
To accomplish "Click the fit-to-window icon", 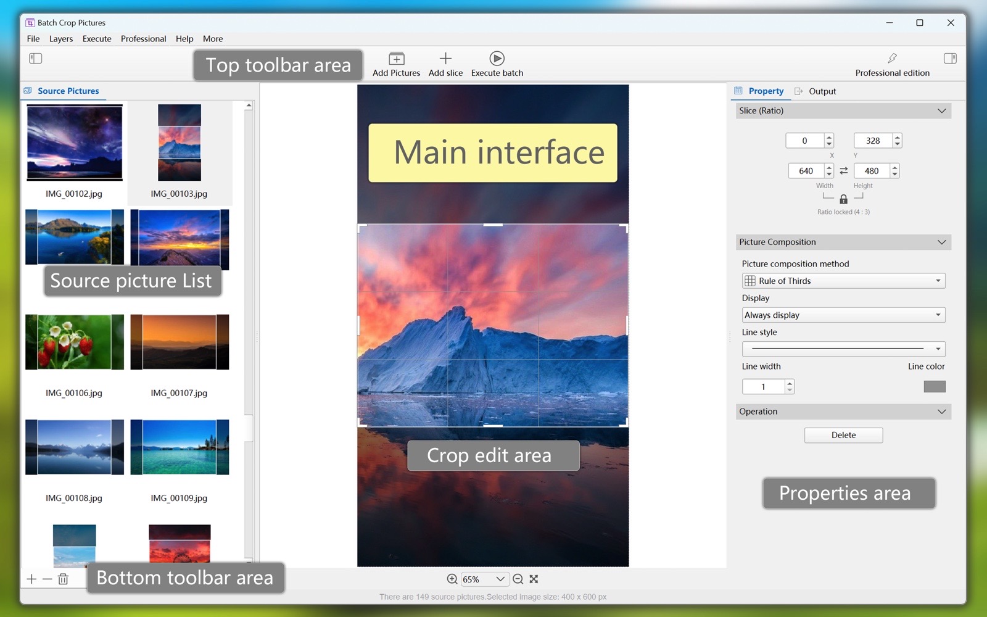I will 534,579.
